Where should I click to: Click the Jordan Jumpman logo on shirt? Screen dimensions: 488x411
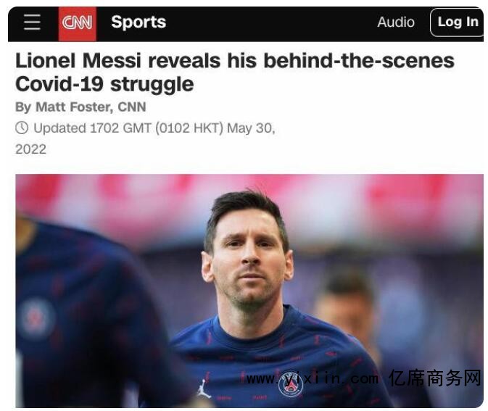tap(204, 389)
